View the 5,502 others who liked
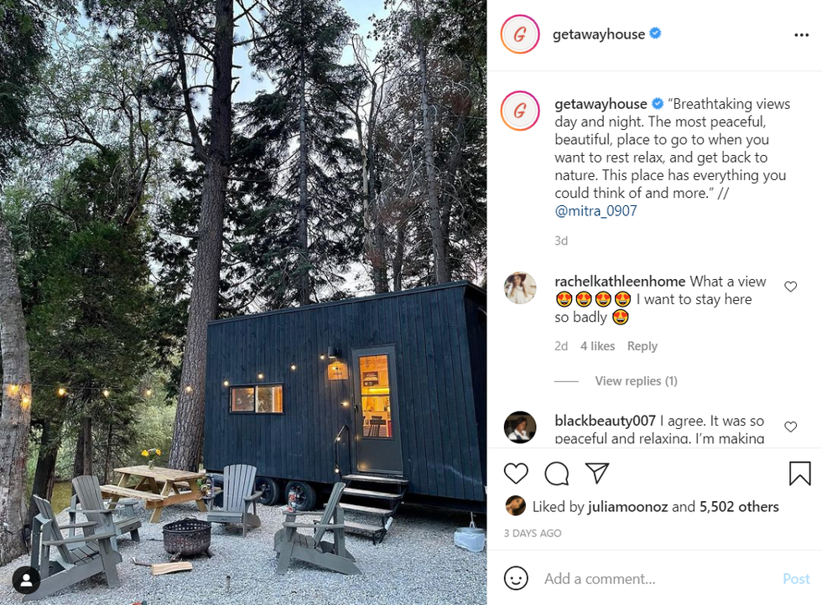Screen dimensions: 822x605 click(x=739, y=507)
